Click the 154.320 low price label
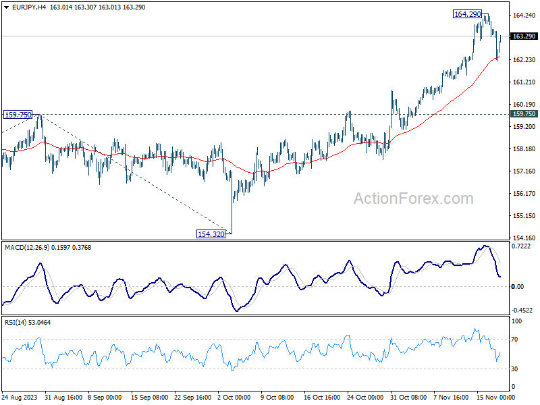This screenshot has height=405, width=540. 211,234
